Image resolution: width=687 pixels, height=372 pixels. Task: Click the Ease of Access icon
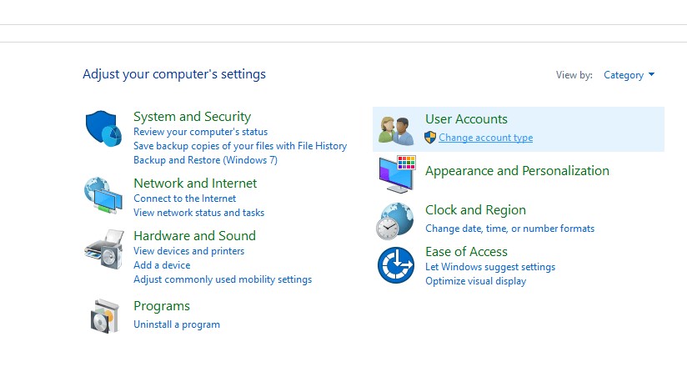click(x=395, y=265)
